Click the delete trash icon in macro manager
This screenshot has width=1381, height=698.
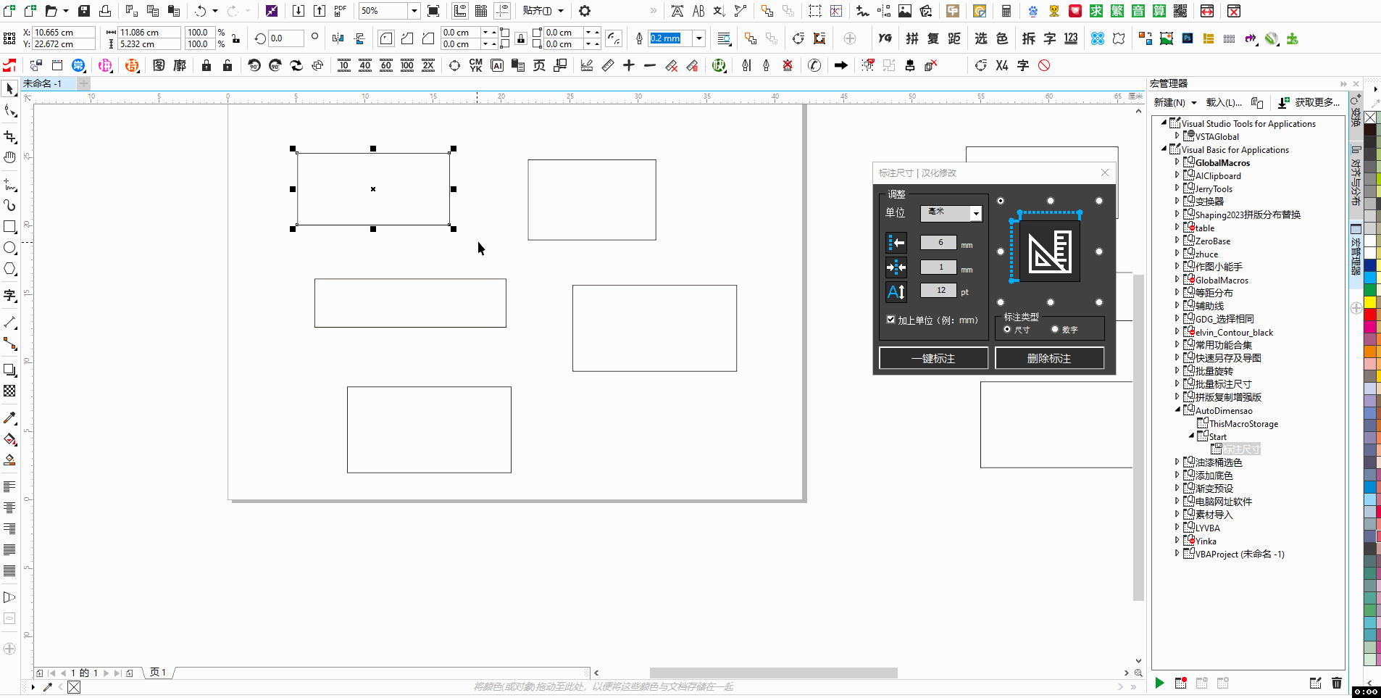pos(1336,683)
